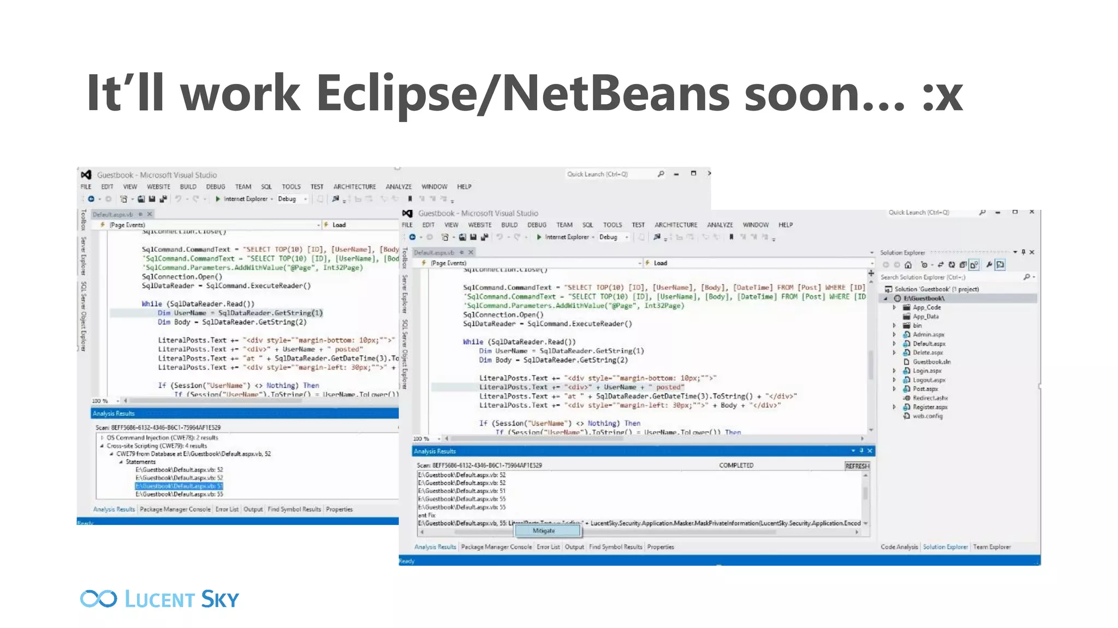Click Open File icon in front window toolbar
1118x628 pixels.
point(462,237)
